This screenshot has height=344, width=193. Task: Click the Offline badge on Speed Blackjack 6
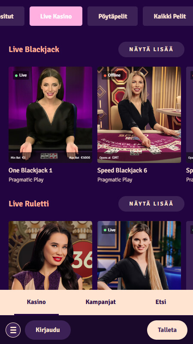click(x=112, y=75)
